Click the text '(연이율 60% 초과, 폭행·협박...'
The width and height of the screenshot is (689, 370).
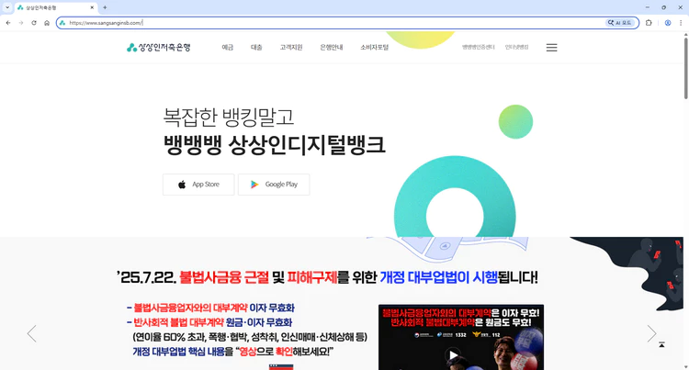click(250, 337)
